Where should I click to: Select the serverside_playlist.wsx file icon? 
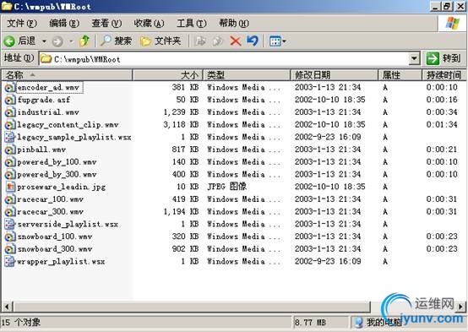[x=9, y=224]
